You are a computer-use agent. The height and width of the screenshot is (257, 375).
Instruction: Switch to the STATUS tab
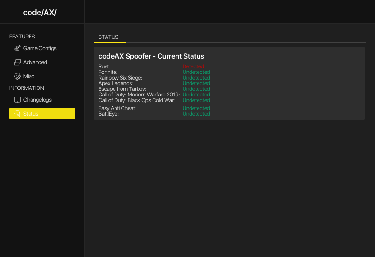[x=110, y=37]
